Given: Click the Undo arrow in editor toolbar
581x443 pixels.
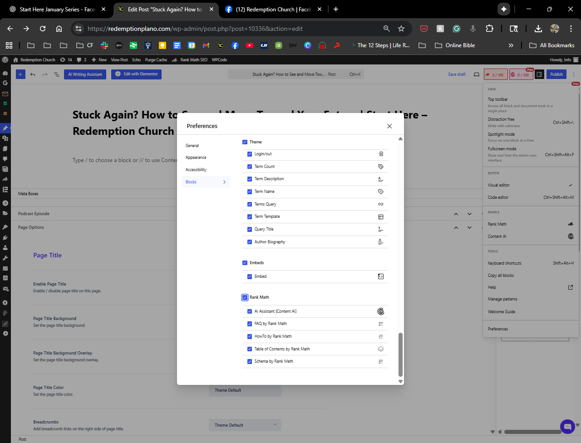Looking at the screenshot, I should [x=33, y=74].
